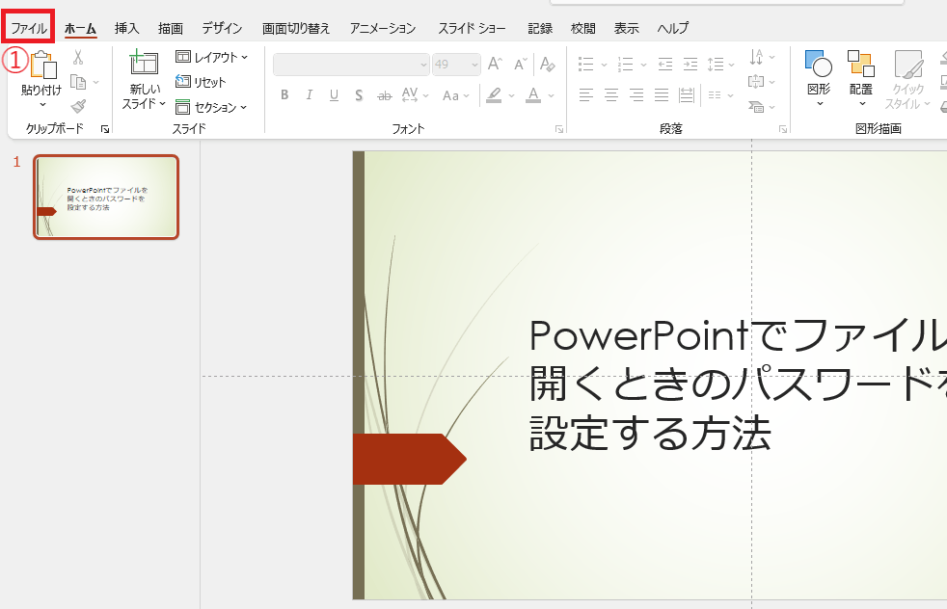The width and height of the screenshot is (947, 609).
Task: Click the slide title text
Action: (x=737, y=384)
